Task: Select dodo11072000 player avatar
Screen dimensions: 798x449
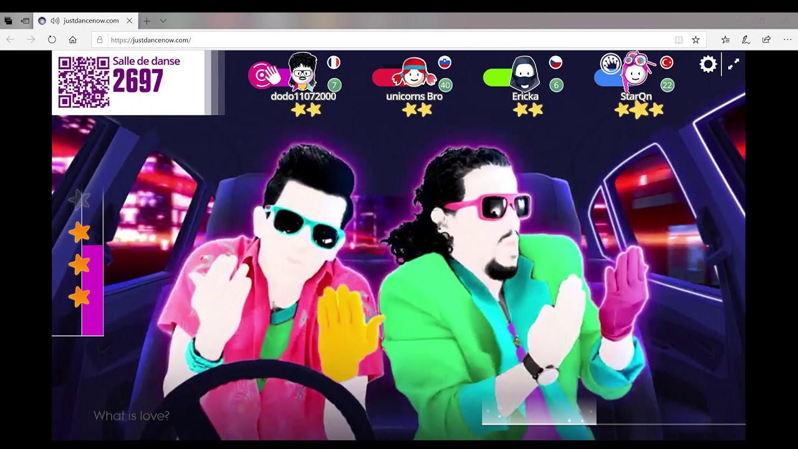Action: point(303,72)
